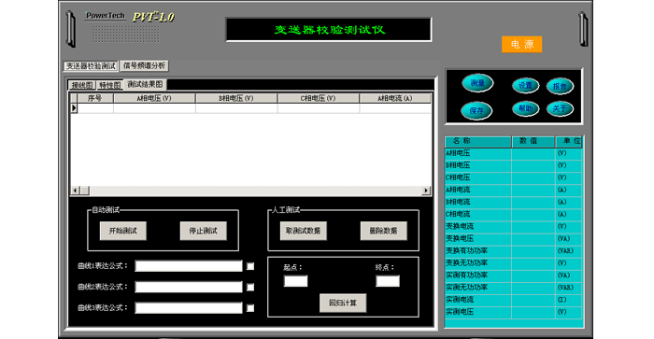Select the 实测无功功率 row
This screenshot has width=654, height=339.
[514, 288]
